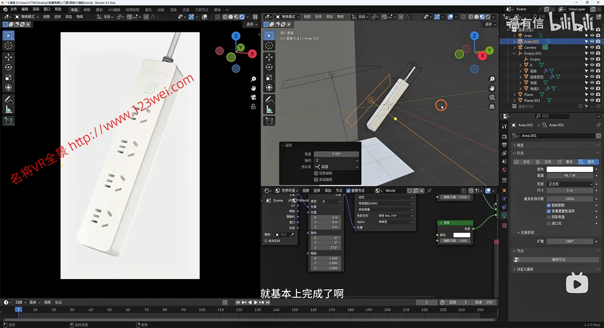Open the 渲染 menu in top menu bar
The image size is (604, 328).
pyautogui.click(x=36, y=9)
